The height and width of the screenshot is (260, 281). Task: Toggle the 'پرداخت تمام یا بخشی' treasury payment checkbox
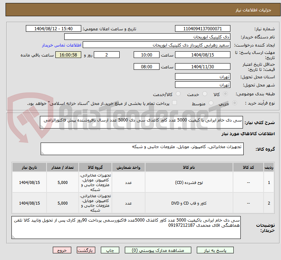click(x=175, y=103)
